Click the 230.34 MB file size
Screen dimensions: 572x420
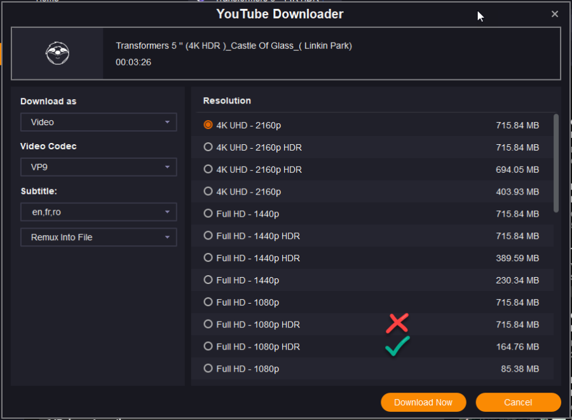tap(517, 280)
